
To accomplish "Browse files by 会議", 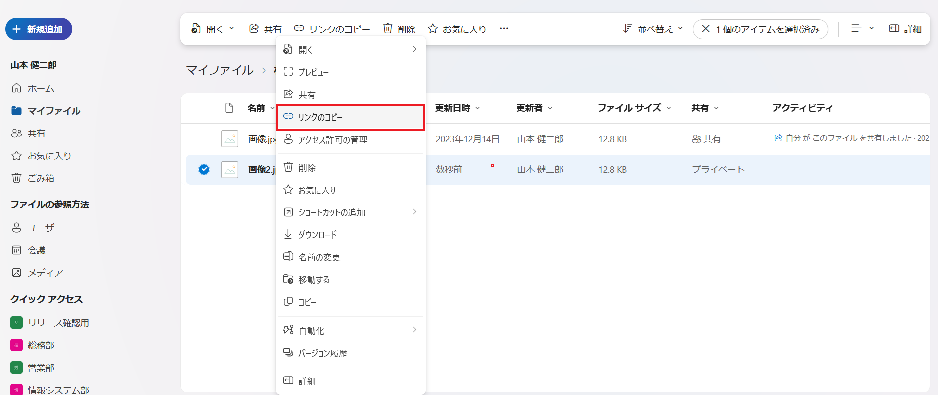I will (28, 250).
